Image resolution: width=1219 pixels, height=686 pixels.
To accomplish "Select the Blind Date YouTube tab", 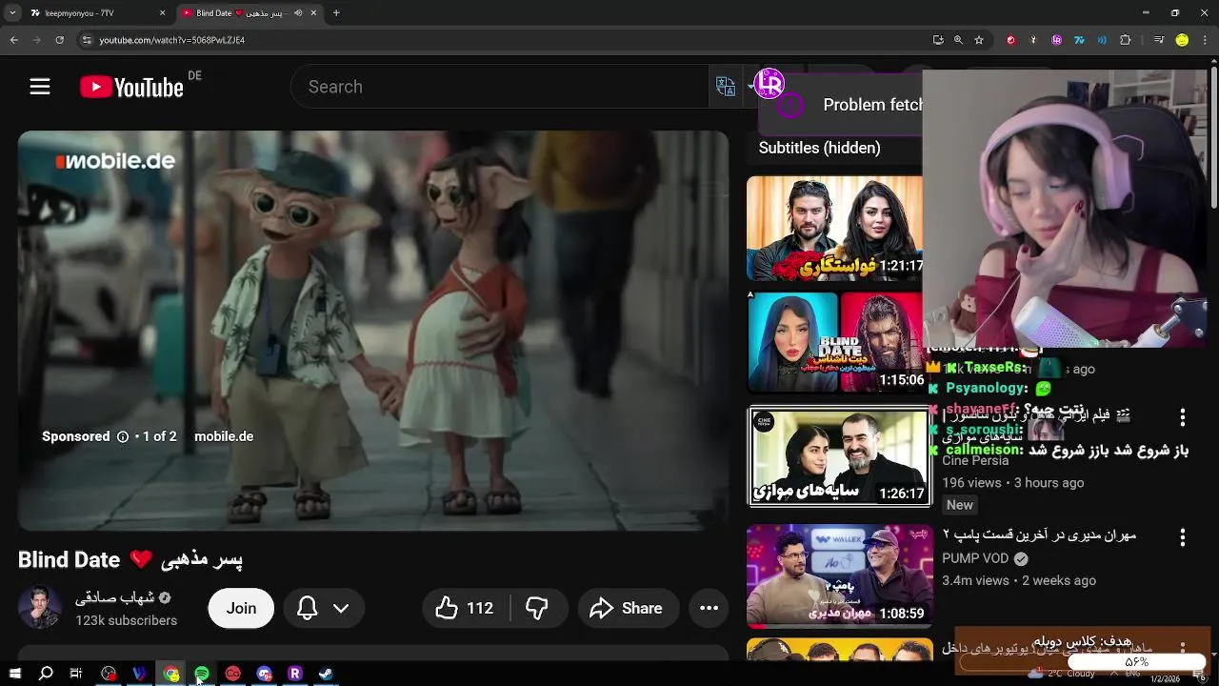I will pos(250,13).
